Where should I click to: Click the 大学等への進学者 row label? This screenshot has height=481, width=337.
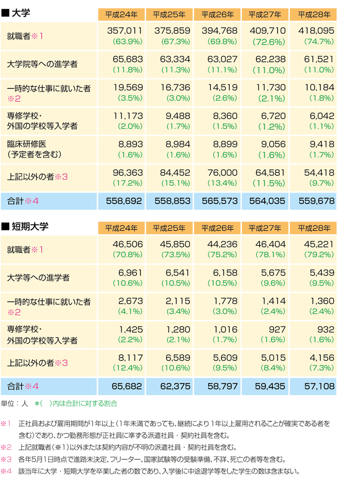click(x=39, y=278)
